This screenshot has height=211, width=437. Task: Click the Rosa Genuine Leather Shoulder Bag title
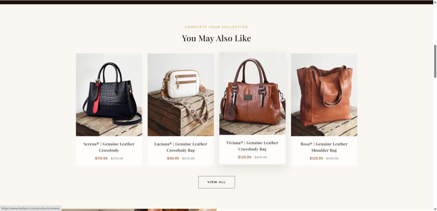coord(324,147)
